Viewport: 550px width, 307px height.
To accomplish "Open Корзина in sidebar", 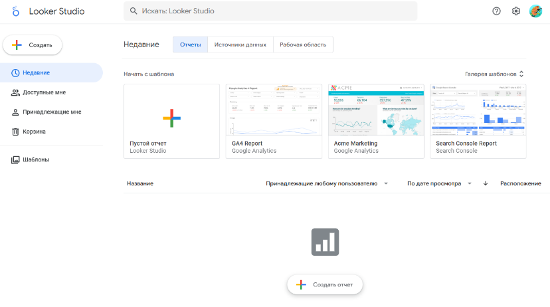I will 51,132.
